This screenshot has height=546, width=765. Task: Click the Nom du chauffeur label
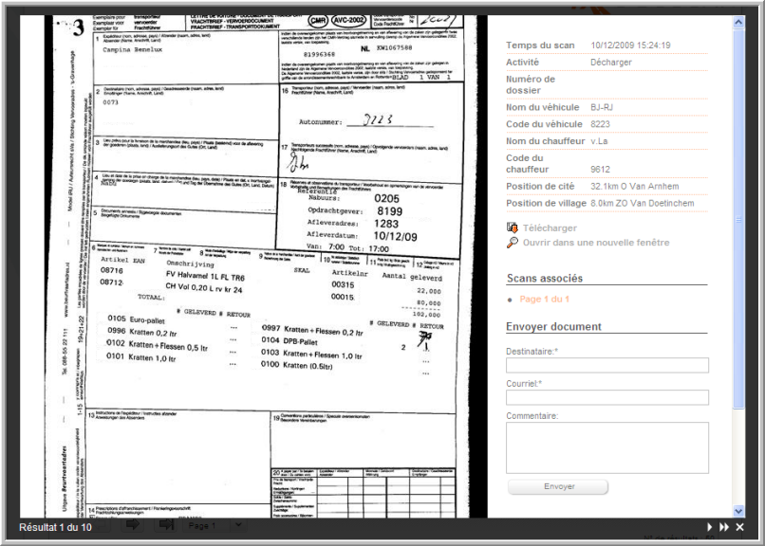click(546, 141)
